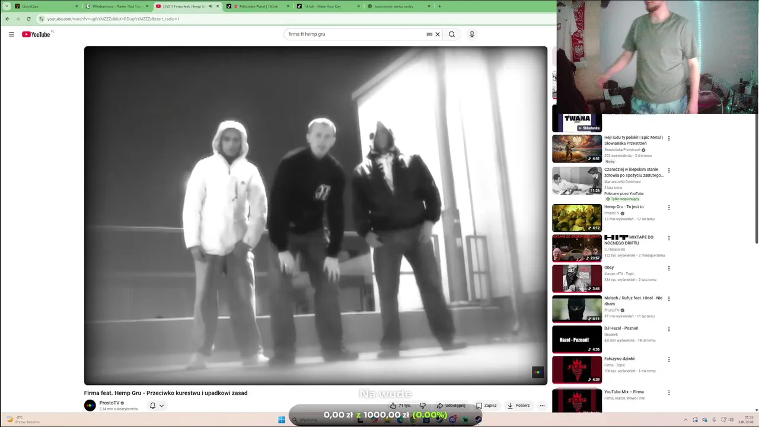The height and width of the screenshot is (427, 759).
Task: Clear the YouTube search query
Action: (438, 34)
